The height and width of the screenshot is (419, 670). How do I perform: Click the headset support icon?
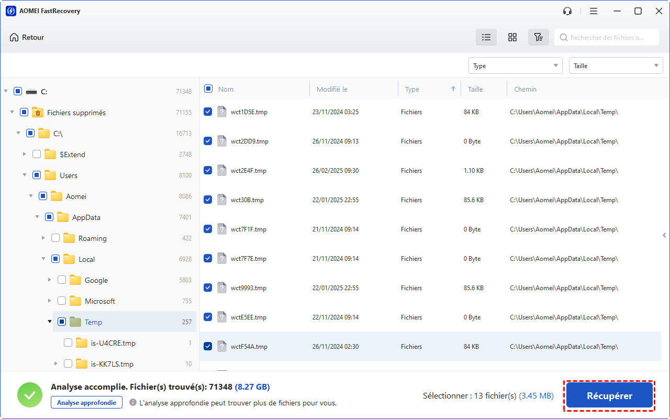pos(567,11)
